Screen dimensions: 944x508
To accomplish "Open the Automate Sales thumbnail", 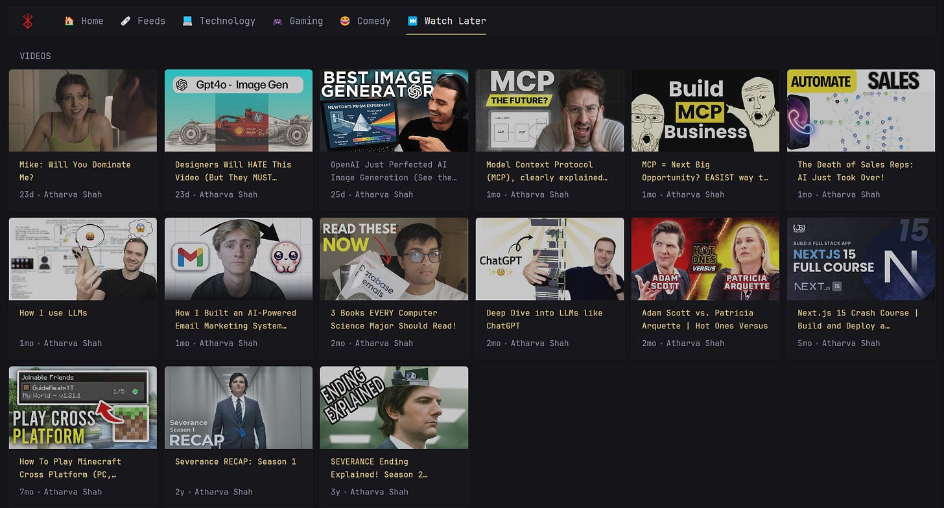I will point(861,111).
